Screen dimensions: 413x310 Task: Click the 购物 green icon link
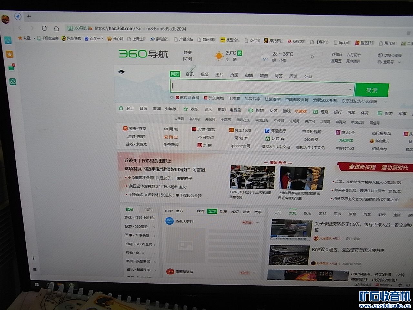point(256,110)
